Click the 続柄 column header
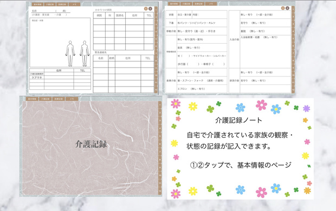 [112, 58]
